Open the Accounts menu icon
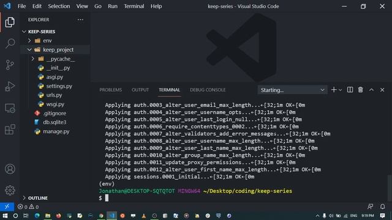This screenshot has width=392, height=220. click(10, 169)
